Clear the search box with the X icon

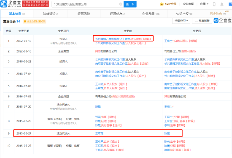[x=121, y=4]
